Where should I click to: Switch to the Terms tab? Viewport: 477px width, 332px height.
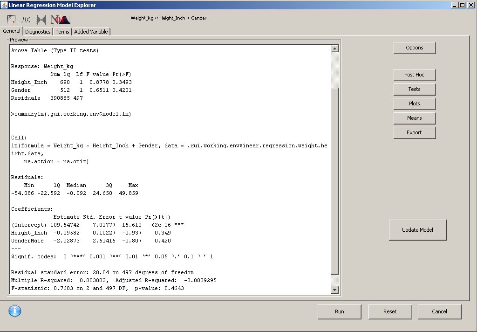62,32
